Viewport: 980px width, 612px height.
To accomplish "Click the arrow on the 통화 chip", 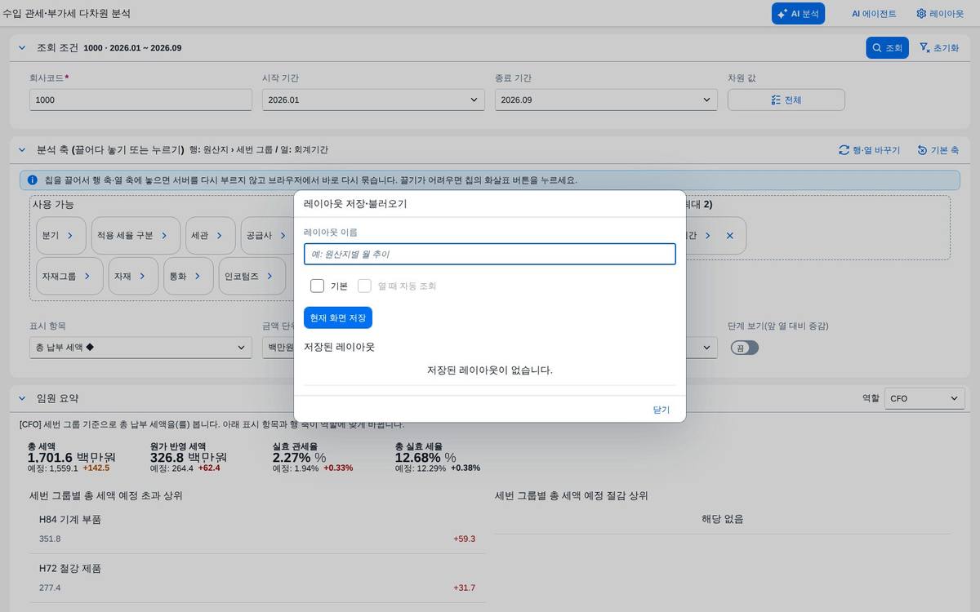I will point(198,276).
